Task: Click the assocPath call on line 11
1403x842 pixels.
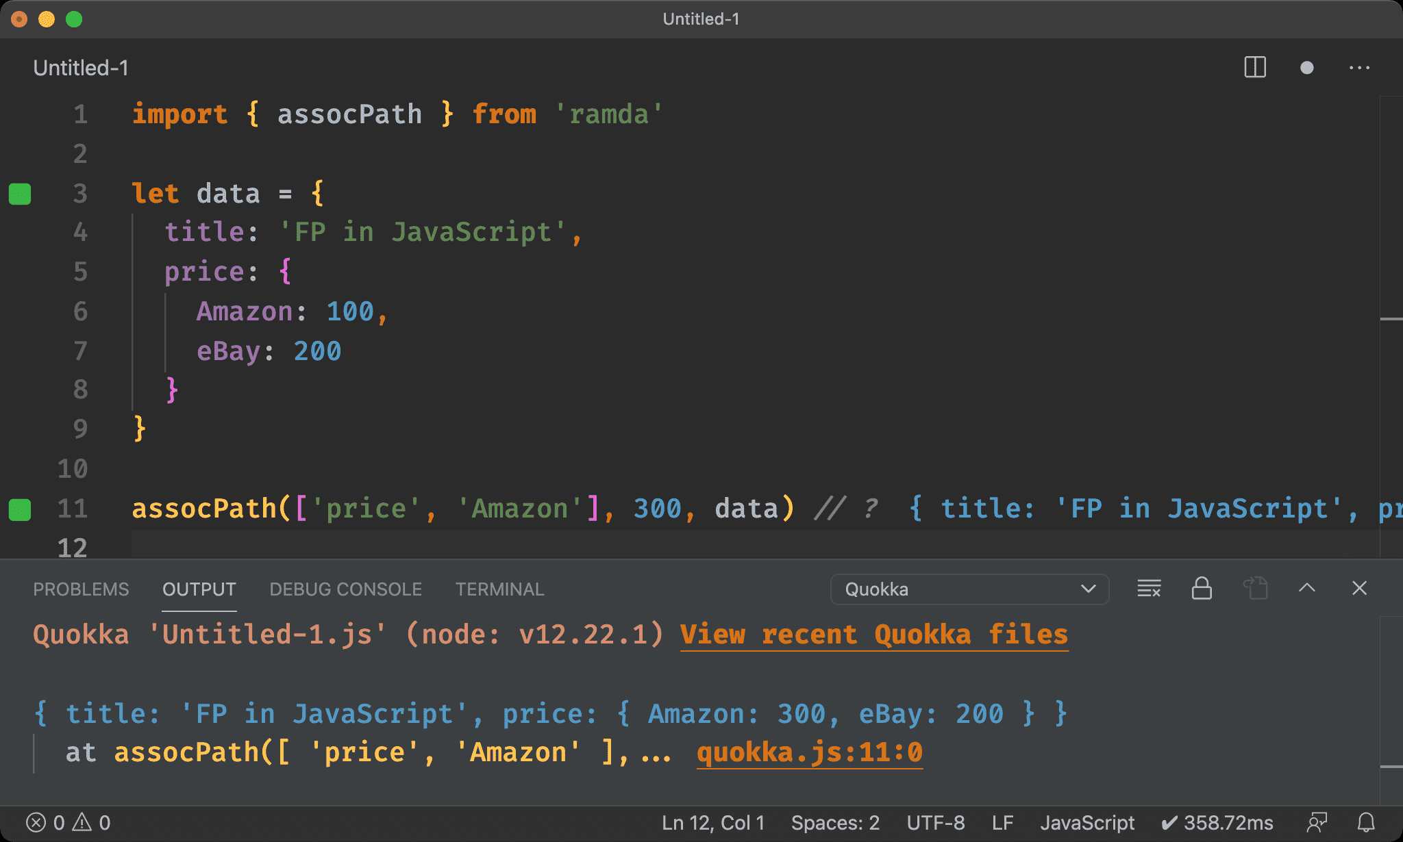Action: [x=204, y=509]
